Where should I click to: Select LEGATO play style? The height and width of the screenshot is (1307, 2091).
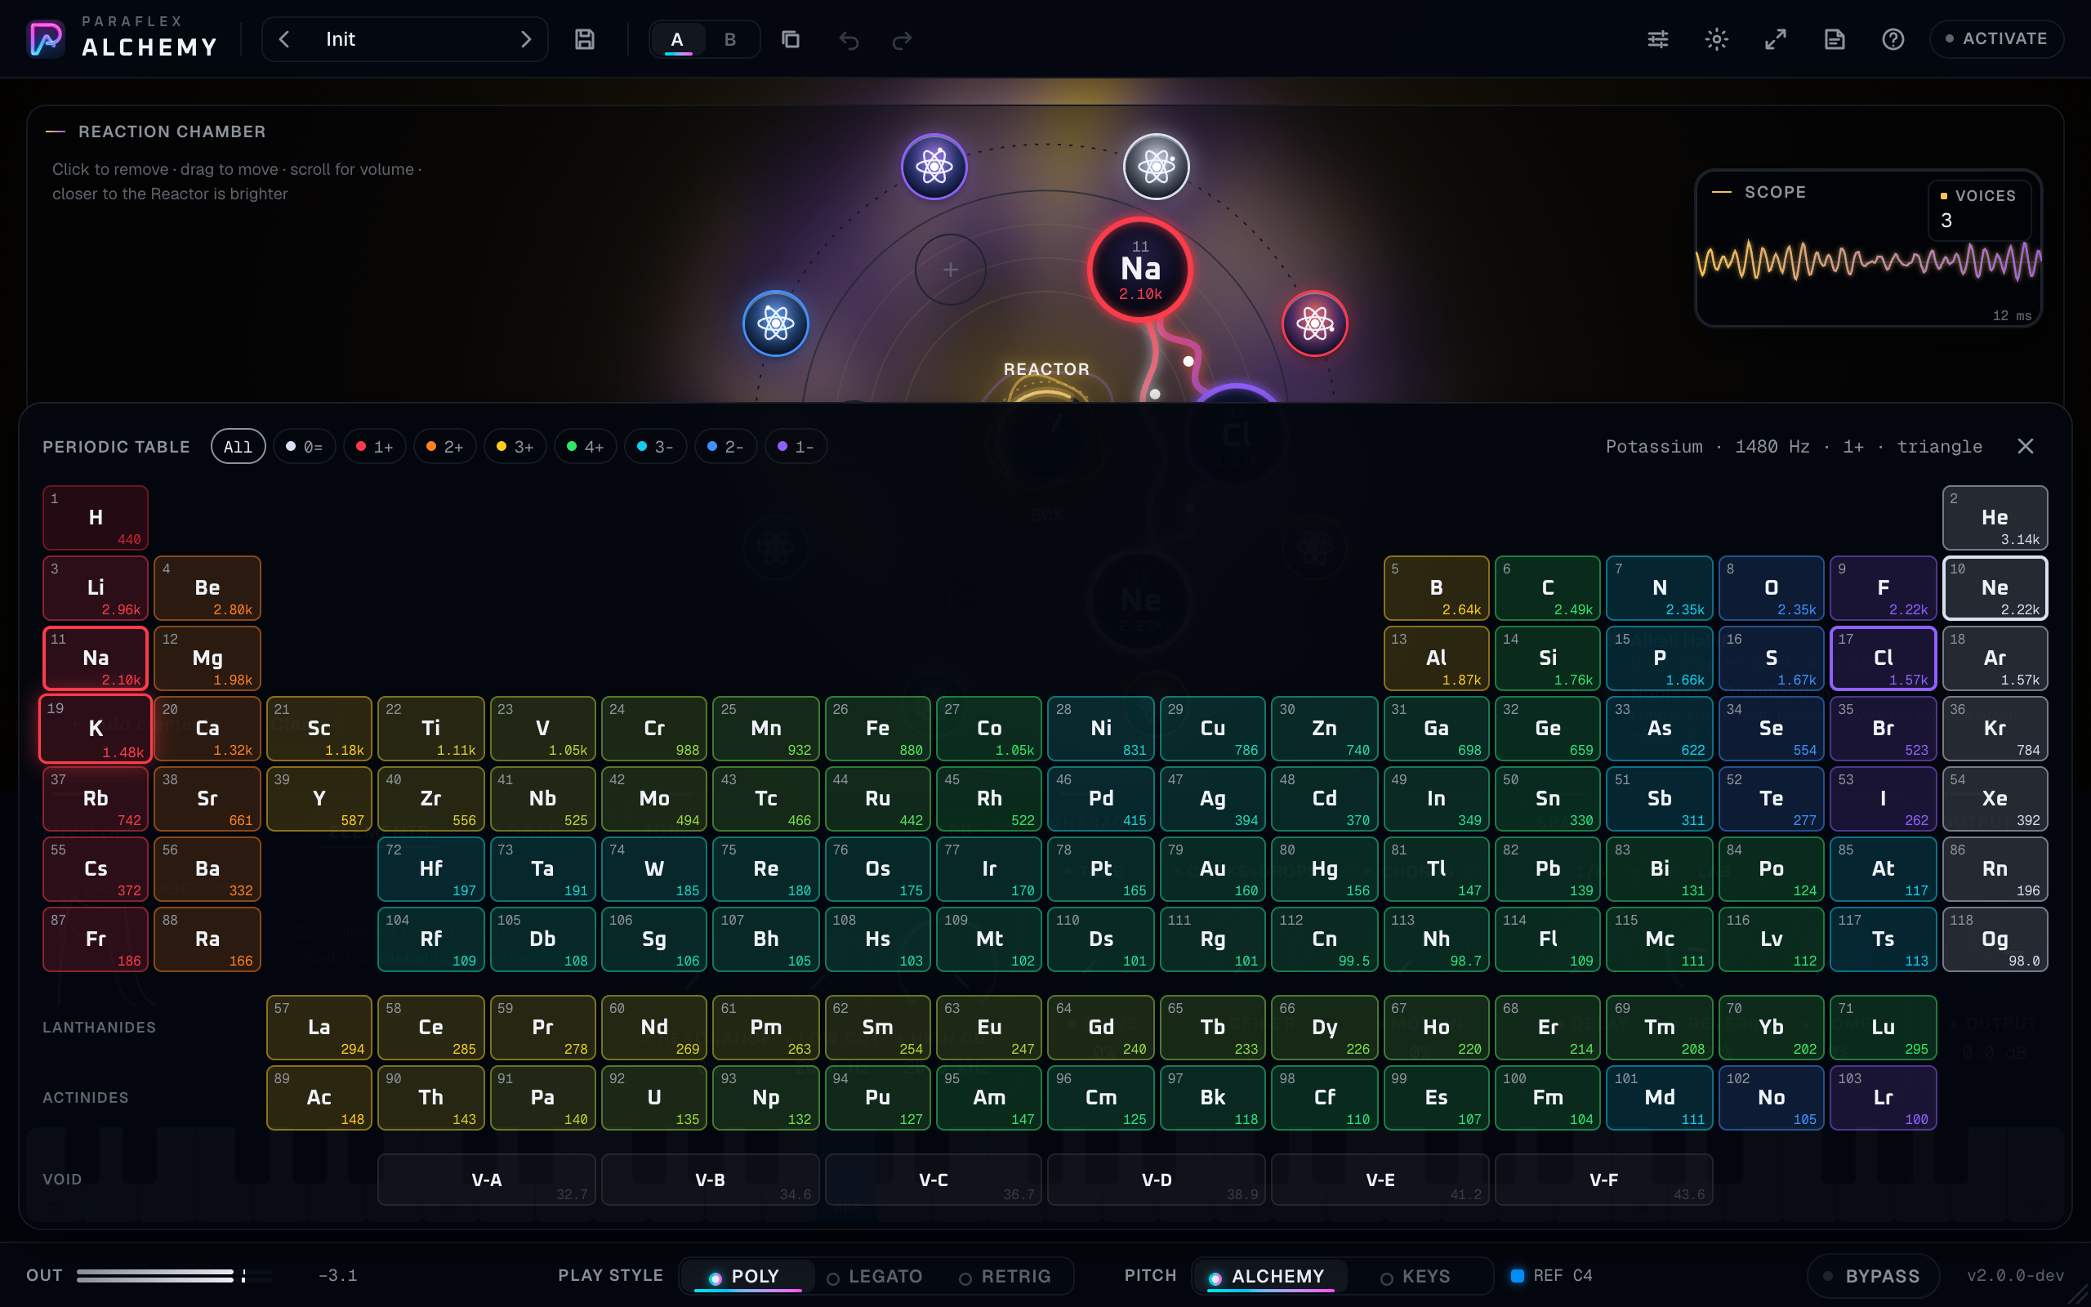[x=876, y=1276]
